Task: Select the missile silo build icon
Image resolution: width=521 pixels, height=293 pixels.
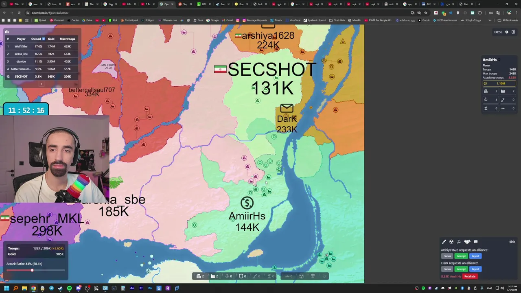Action: tap(255, 276)
